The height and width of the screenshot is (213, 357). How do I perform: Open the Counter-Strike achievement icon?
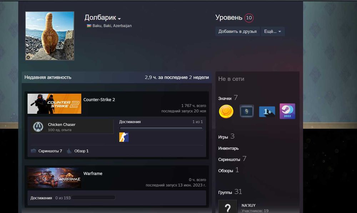click(124, 137)
